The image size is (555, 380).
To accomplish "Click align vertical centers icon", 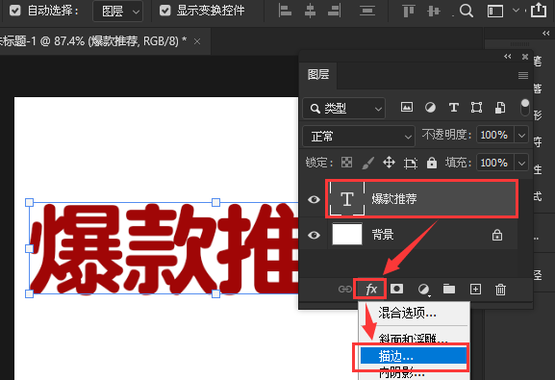I will tap(433, 11).
